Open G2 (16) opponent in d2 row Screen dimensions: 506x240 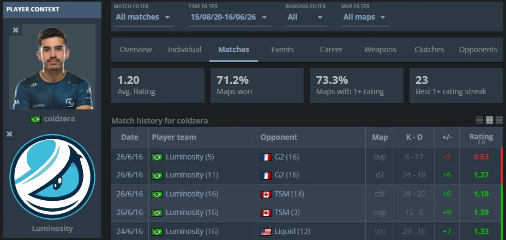click(287, 176)
